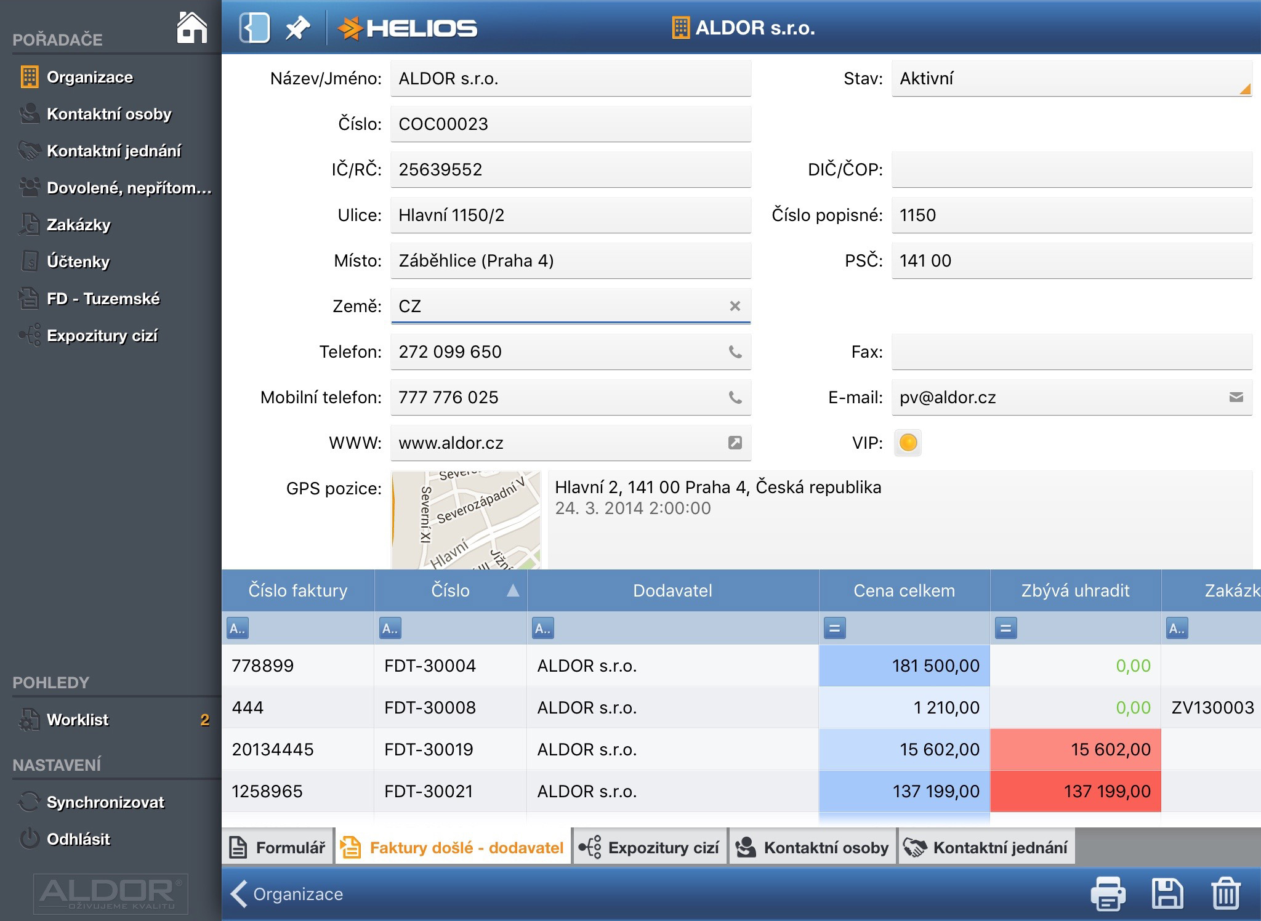Switch to Kontaktní osoby tab
The image size is (1261, 921).
[x=813, y=848]
